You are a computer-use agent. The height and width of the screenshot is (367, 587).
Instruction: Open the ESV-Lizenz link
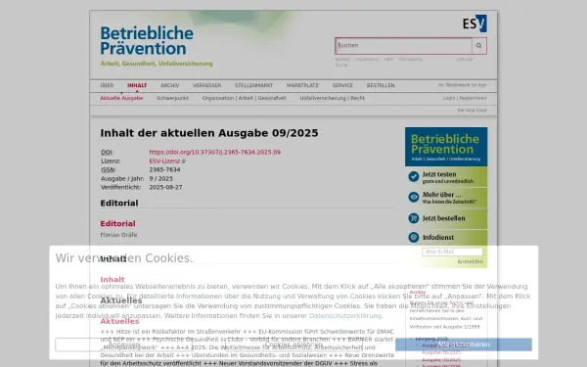[164, 161]
